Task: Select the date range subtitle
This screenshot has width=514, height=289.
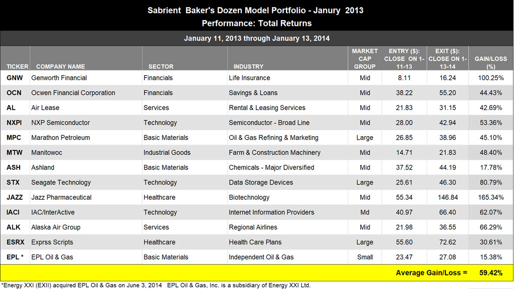Action: pyautogui.click(x=257, y=38)
